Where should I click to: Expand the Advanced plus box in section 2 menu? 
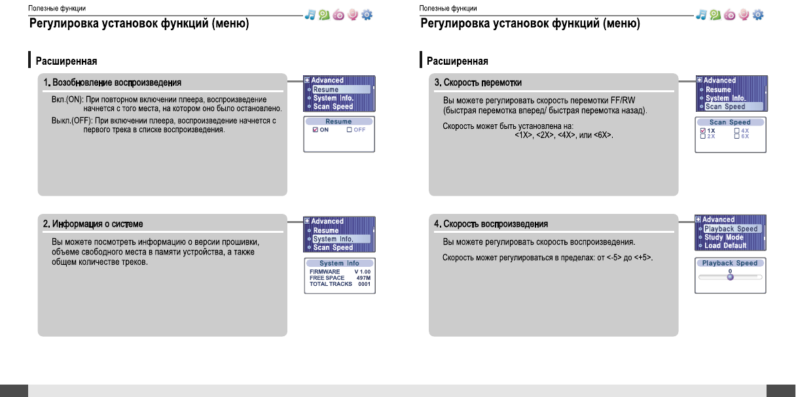click(308, 221)
